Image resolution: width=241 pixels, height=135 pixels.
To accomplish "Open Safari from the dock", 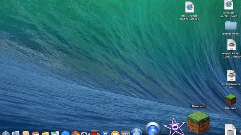I will (x=6, y=133).
